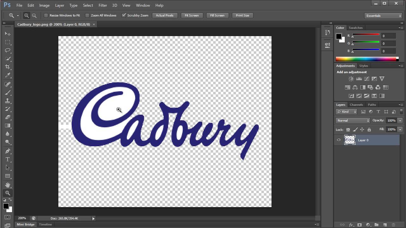This screenshot has width=406, height=228.
Task: Switch to the Styles tab
Action: 363,66
